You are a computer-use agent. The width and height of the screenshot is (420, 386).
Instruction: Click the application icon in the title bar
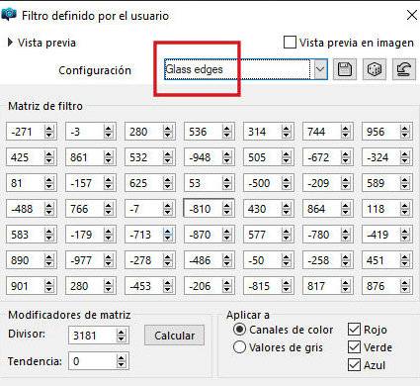pos(9,15)
